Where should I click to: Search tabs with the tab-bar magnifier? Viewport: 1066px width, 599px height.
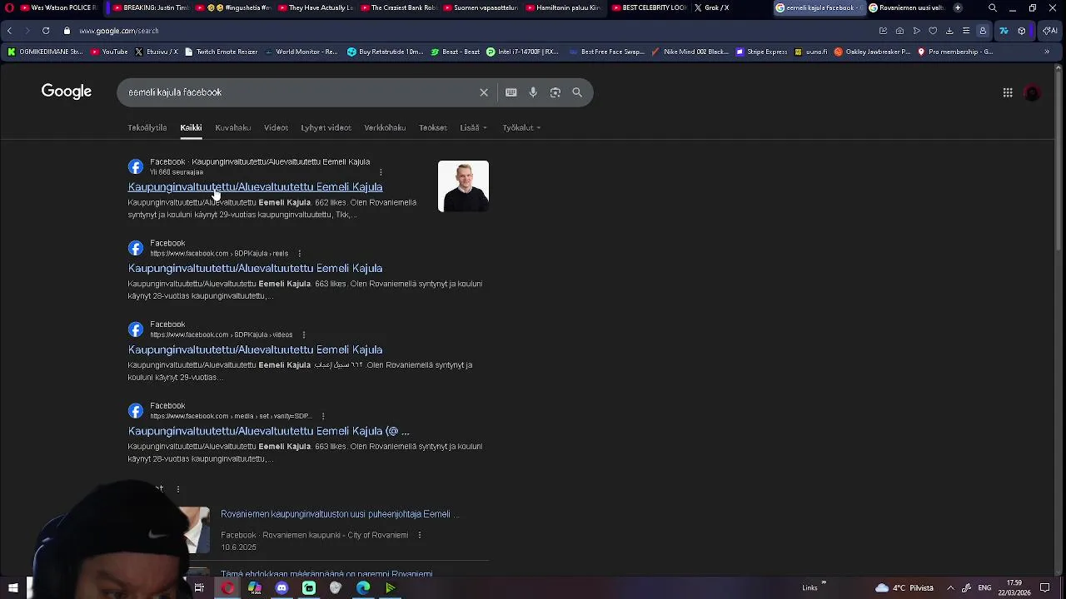[992, 7]
